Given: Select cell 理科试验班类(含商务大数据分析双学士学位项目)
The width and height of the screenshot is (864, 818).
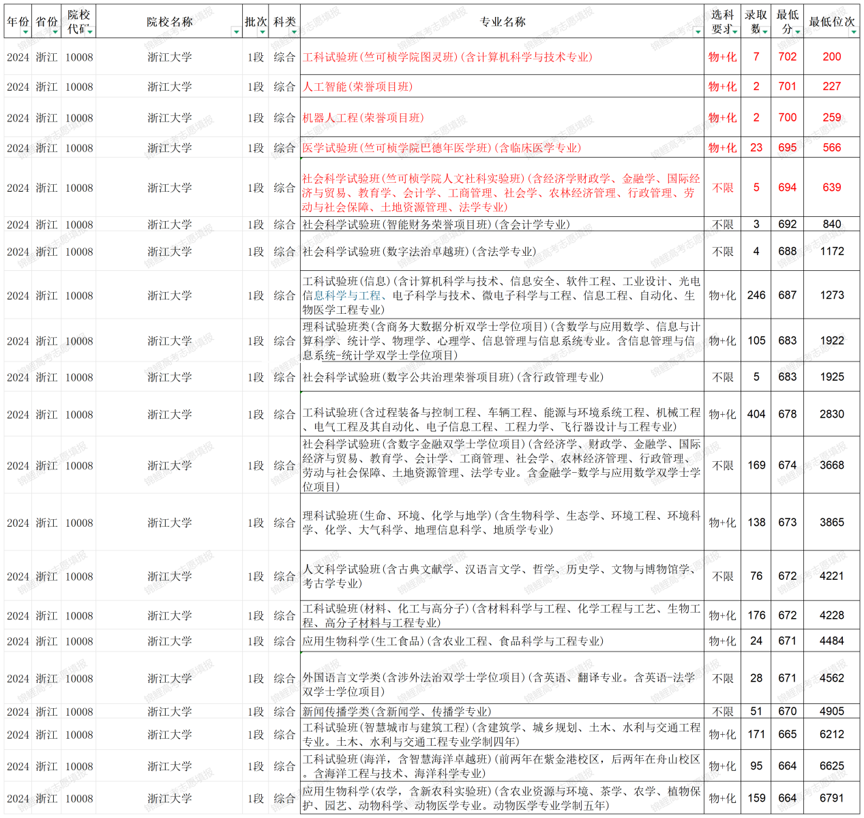Looking at the screenshot, I should (502, 340).
